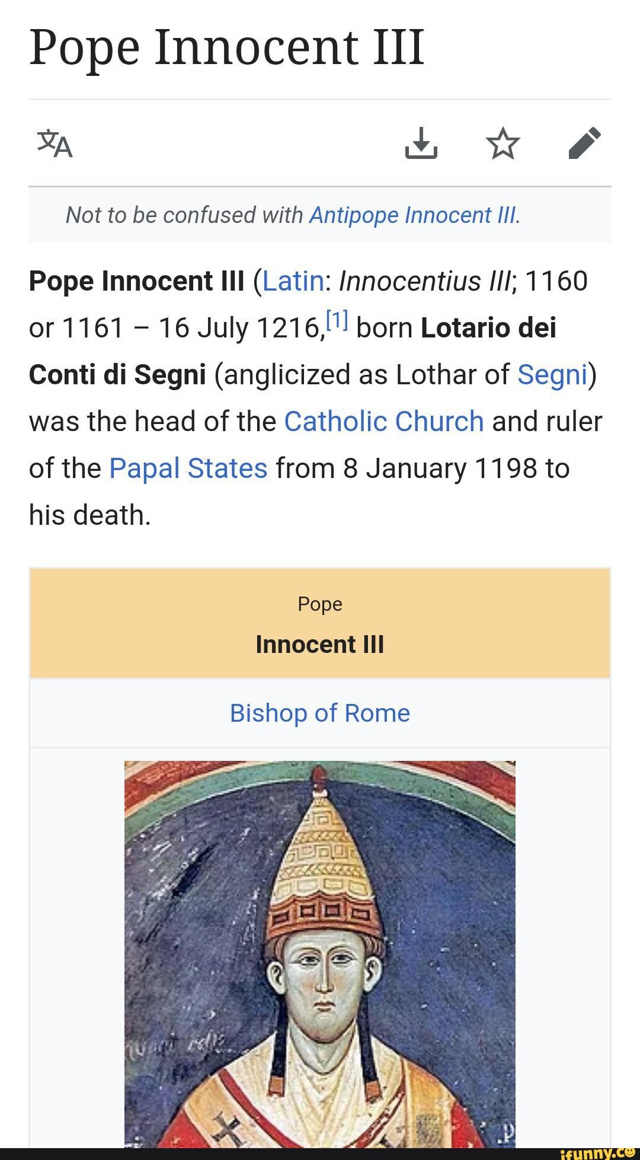This screenshot has width=640, height=1160.
Task: Click the Pope Innocent III page title
Action: [227, 47]
